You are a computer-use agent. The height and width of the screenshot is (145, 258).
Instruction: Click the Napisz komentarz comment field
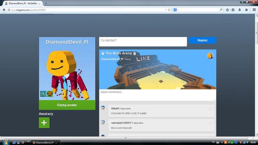[x=157, y=95]
